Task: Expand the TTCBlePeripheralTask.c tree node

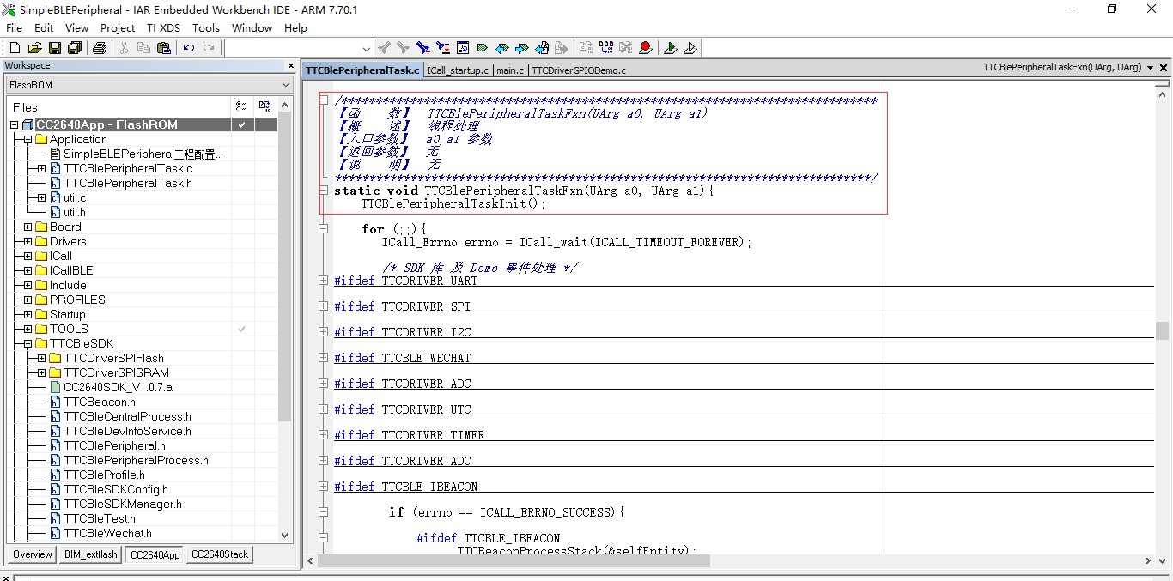Action: tap(41, 168)
